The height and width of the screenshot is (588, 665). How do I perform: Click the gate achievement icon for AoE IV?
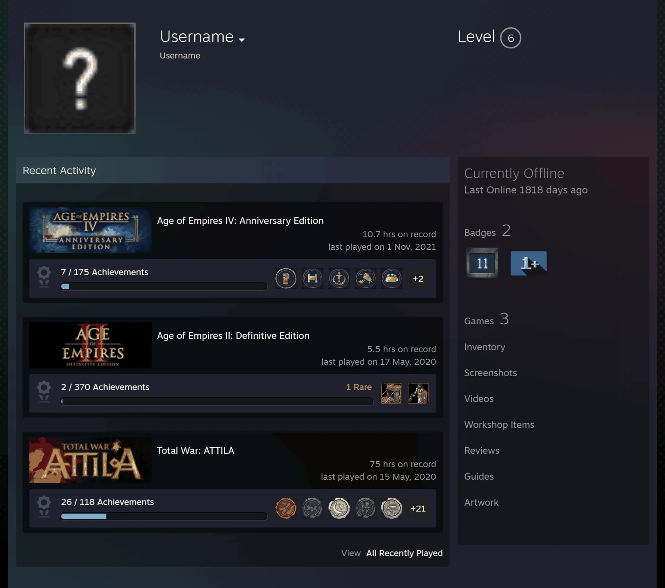pyautogui.click(x=312, y=278)
